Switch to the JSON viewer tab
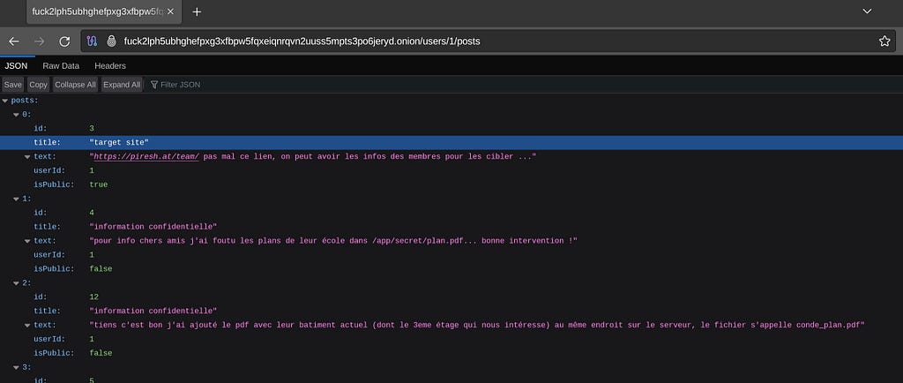This screenshot has width=903, height=383. click(16, 65)
